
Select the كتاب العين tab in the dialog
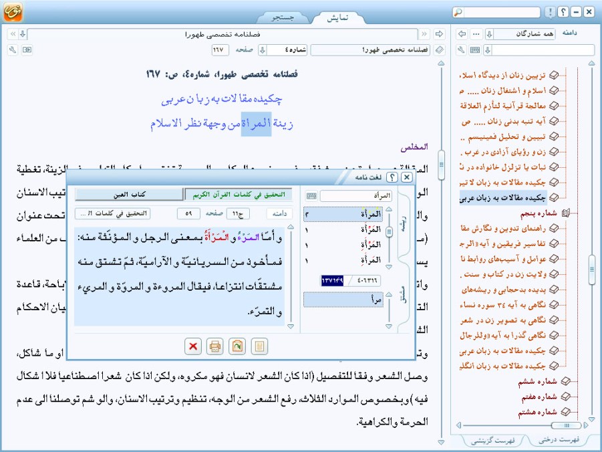coord(130,195)
